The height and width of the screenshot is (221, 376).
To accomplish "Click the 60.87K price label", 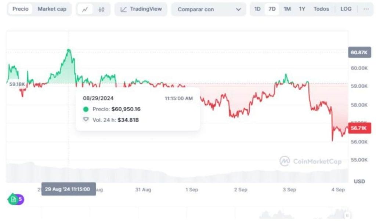I will click(x=359, y=52).
